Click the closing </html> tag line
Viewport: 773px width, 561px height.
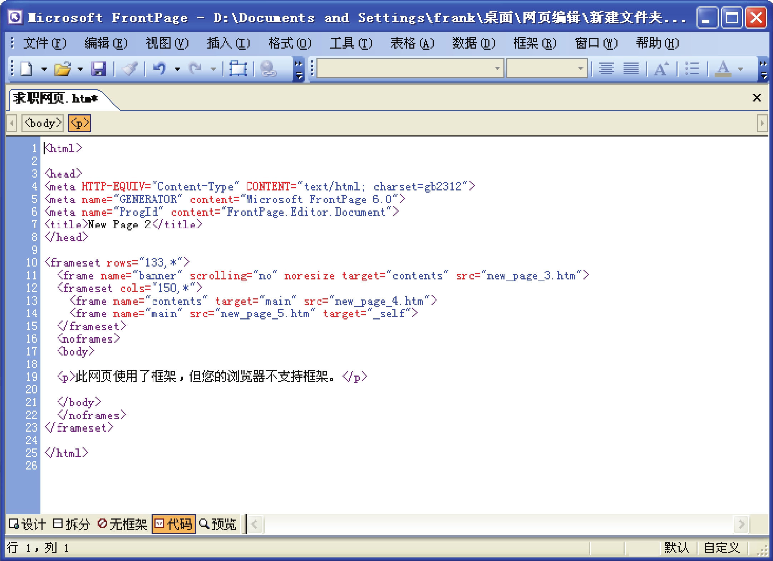(x=66, y=453)
